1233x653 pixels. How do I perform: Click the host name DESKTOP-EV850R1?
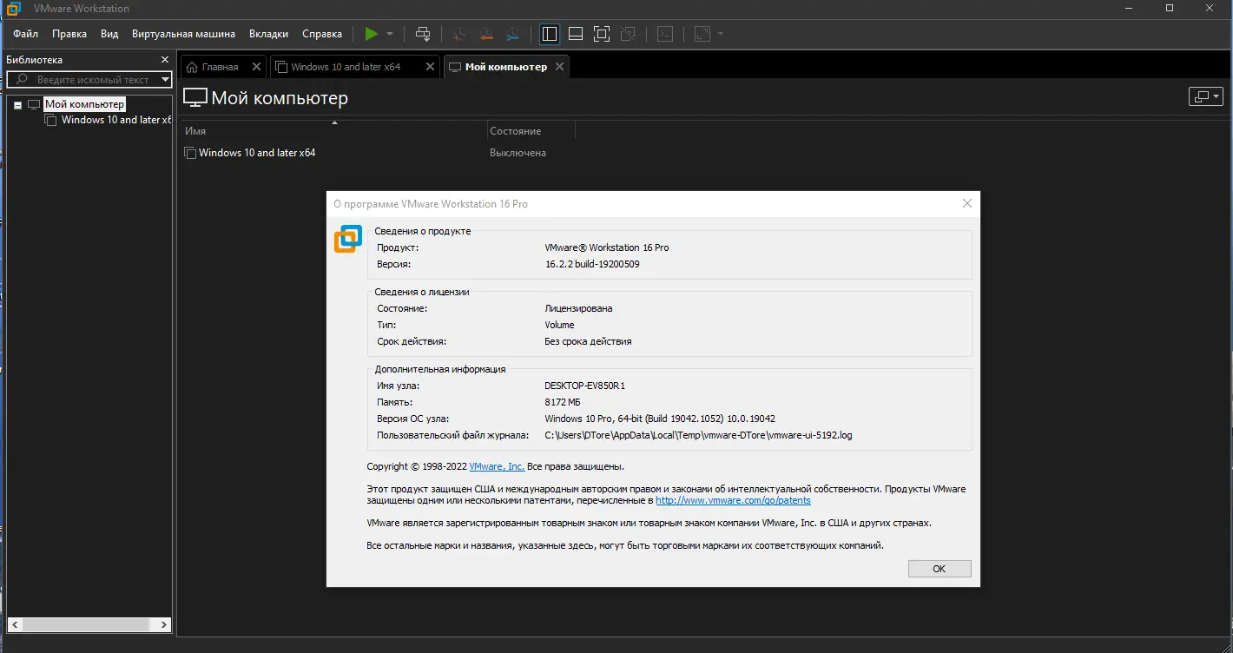point(585,386)
